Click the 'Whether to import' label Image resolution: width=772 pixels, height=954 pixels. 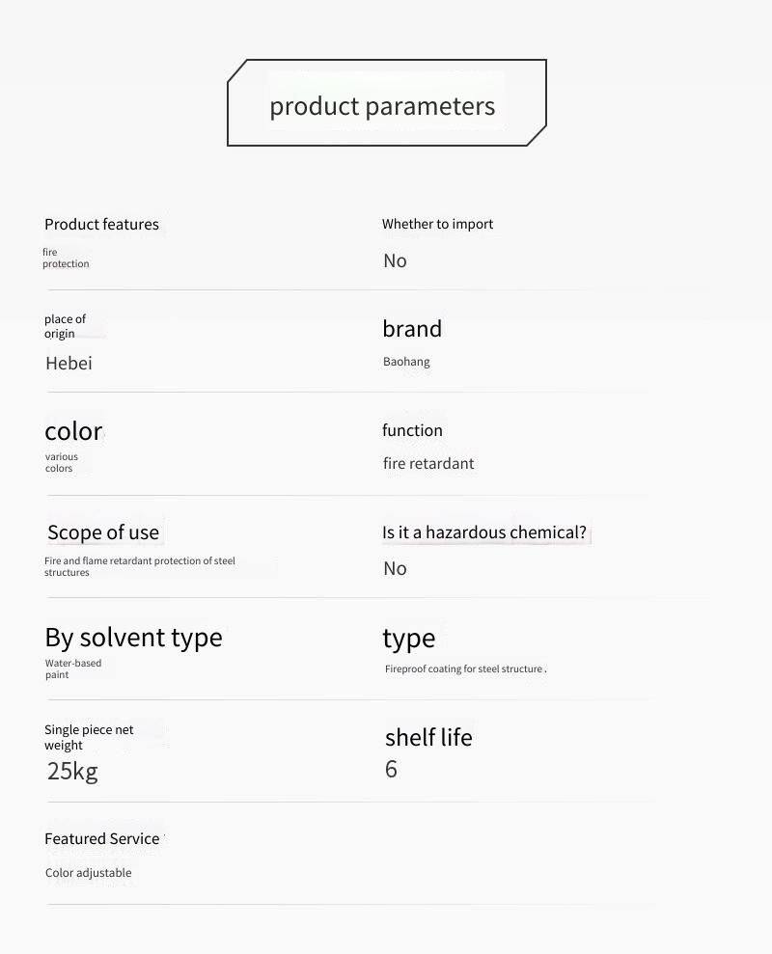[437, 224]
